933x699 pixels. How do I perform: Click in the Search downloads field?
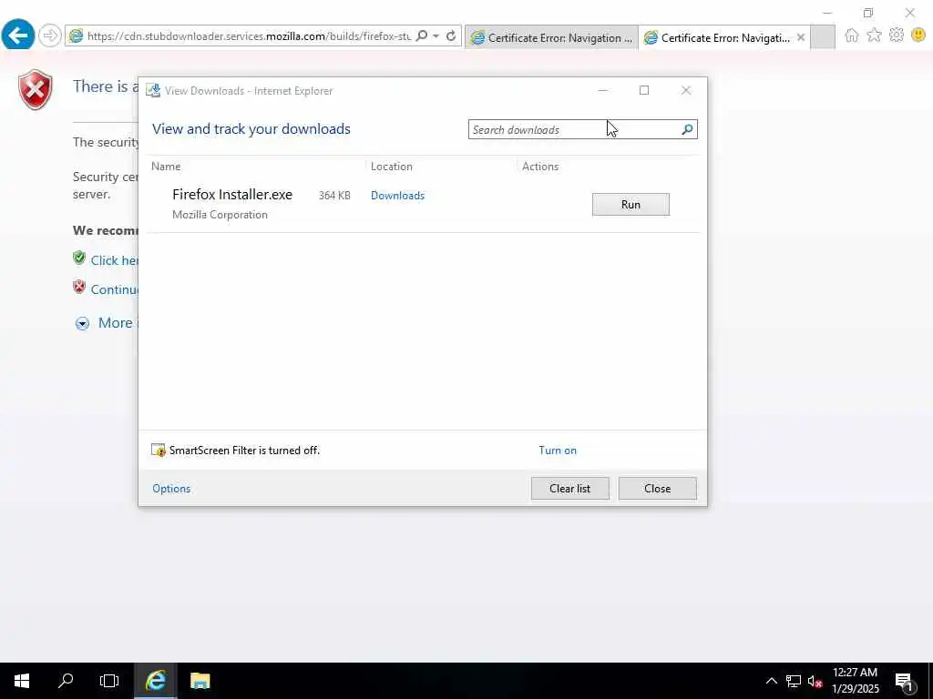(x=574, y=129)
